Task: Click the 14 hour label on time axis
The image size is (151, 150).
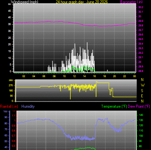Action: [84, 76]
